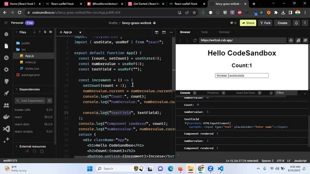The width and height of the screenshot is (310, 174).
Task: Click split editor icon above code
Action: click(x=156, y=32)
